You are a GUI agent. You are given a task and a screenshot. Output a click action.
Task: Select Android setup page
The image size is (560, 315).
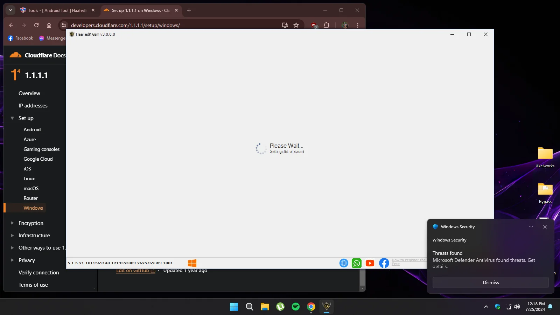pyautogui.click(x=32, y=129)
